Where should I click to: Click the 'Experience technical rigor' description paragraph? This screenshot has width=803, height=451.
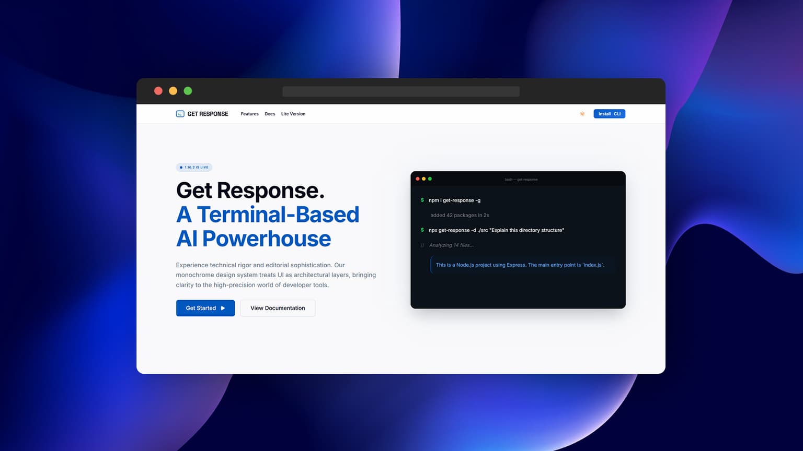tap(276, 275)
